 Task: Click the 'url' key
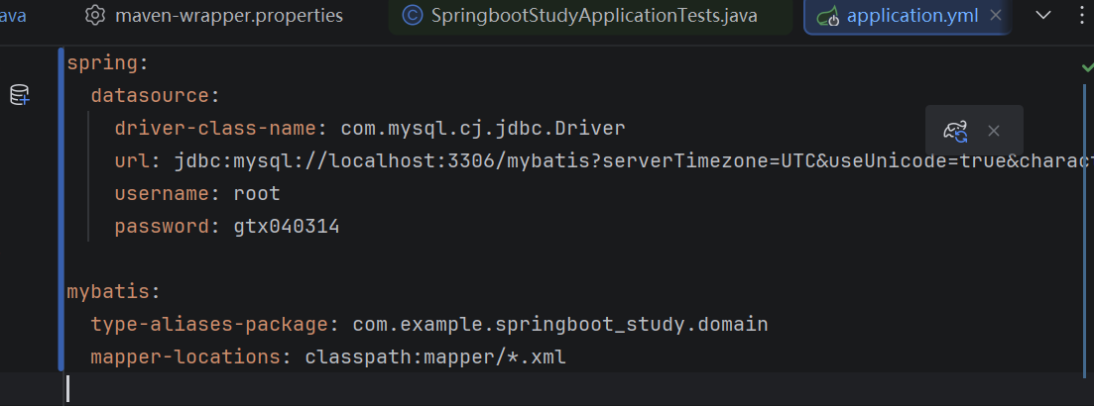coord(133,161)
